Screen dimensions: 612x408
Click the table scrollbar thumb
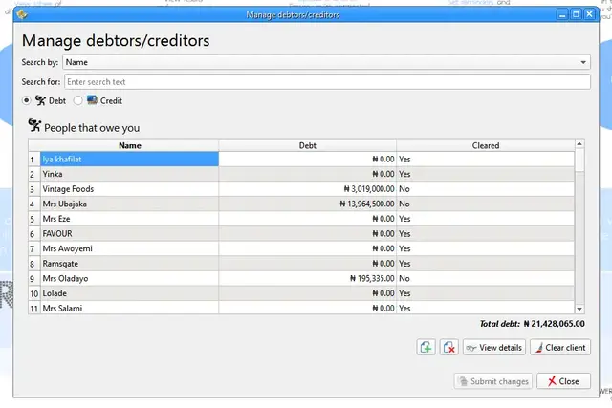[x=579, y=160]
